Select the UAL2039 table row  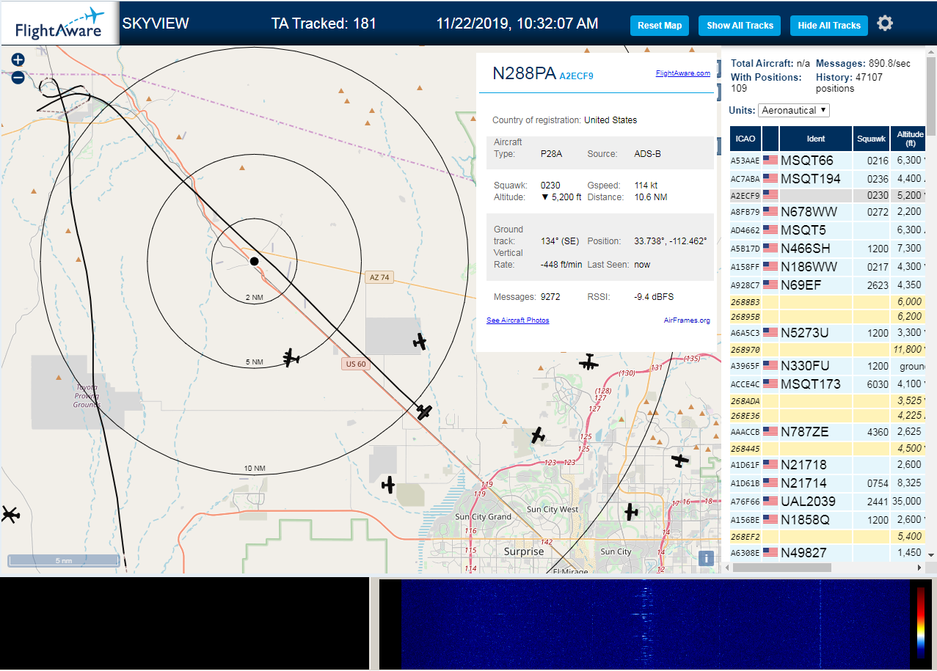pyautogui.click(x=828, y=501)
